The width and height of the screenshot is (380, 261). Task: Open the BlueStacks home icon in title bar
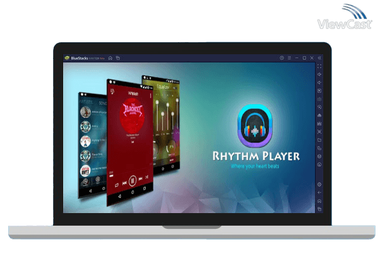(x=110, y=58)
